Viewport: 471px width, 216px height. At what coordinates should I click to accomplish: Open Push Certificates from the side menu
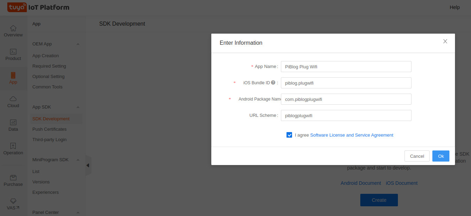point(50,129)
